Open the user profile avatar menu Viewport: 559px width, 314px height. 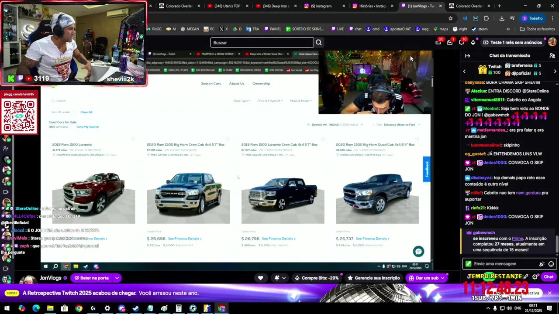click(552, 42)
